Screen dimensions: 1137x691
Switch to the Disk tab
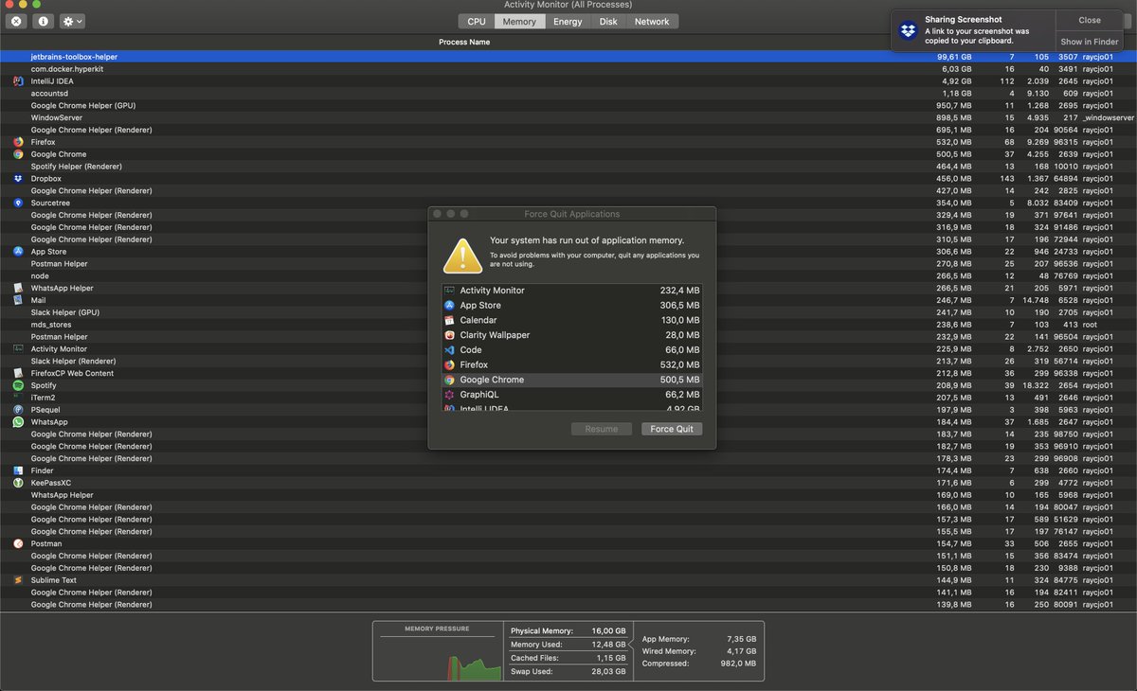coord(608,21)
